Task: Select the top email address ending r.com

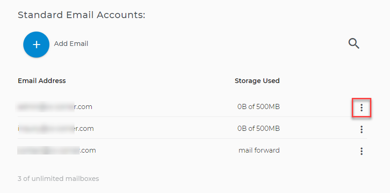Action: pyautogui.click(x=54, y=107)
